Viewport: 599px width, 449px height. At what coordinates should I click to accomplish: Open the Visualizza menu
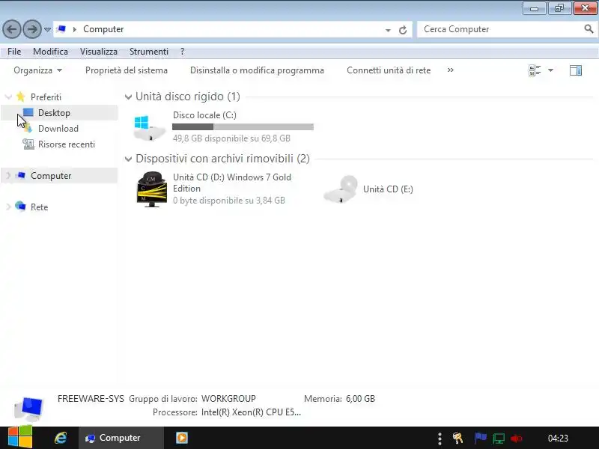[x=99, y=52]
